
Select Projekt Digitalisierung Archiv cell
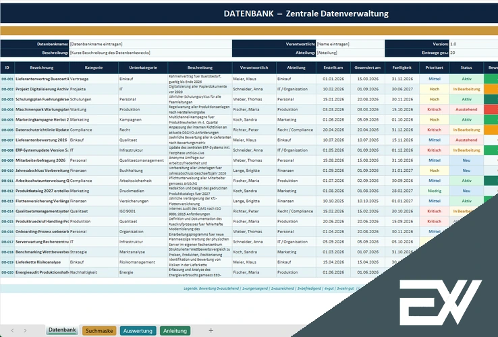(x=42, y=89)
